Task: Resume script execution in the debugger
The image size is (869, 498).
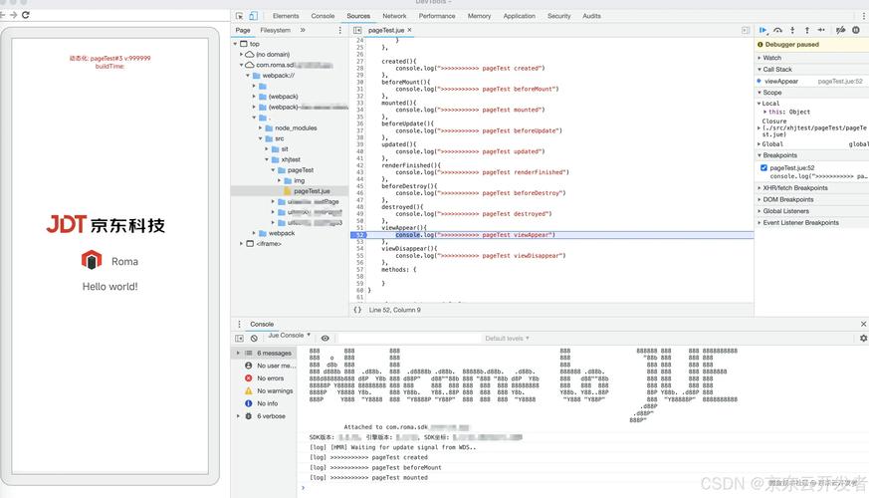Action: [x=763, y=30]
